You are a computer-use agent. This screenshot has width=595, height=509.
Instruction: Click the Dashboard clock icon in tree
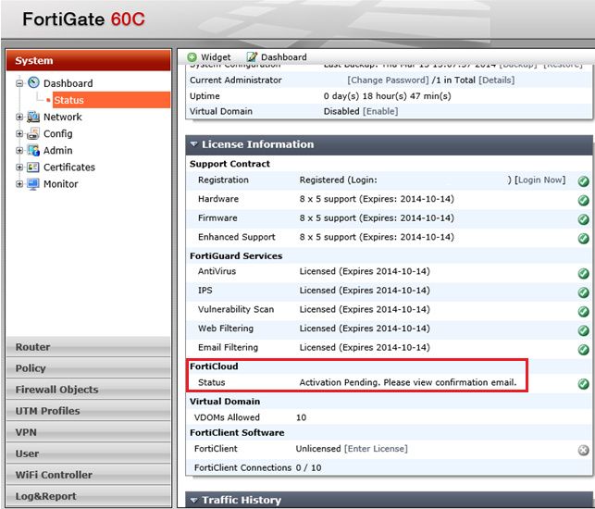coord(33,82)
